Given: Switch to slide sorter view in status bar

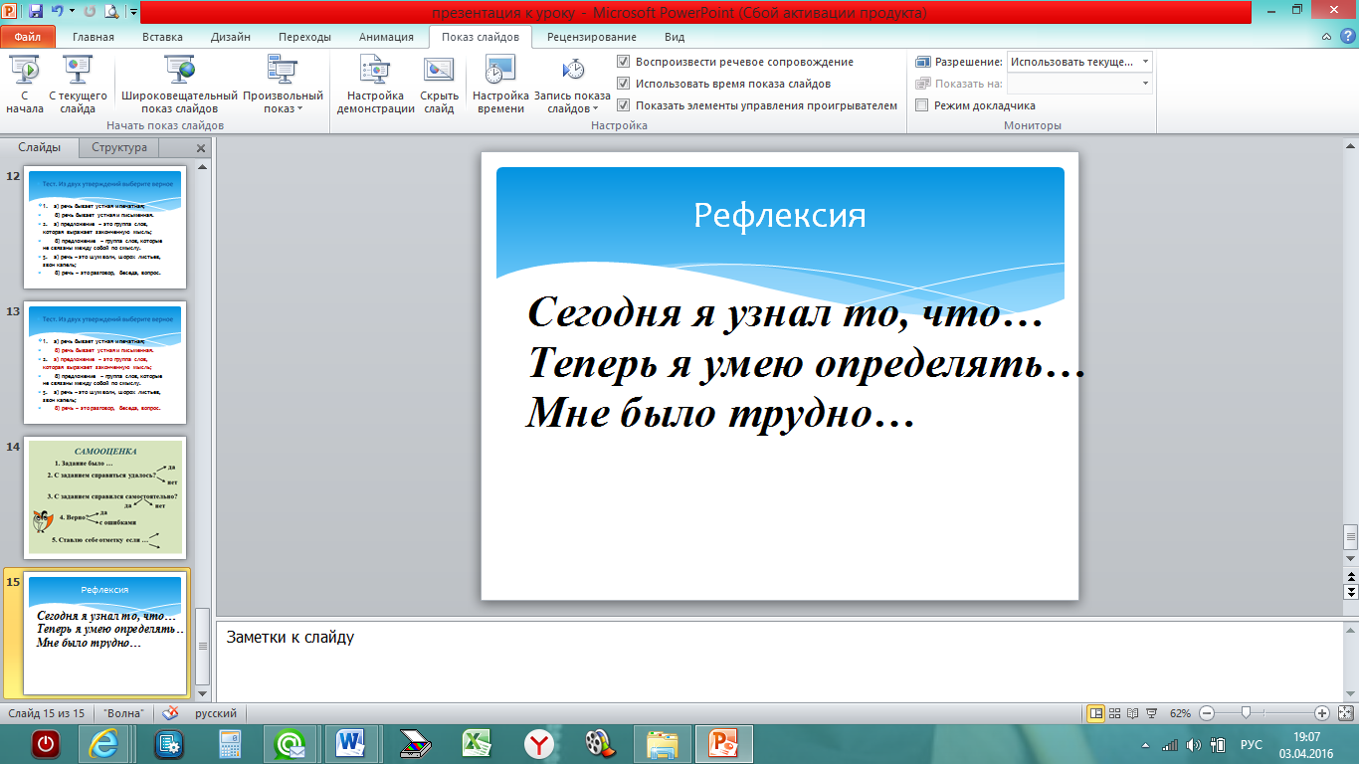Looking at the screenshot, I should tap(1115, 713).
